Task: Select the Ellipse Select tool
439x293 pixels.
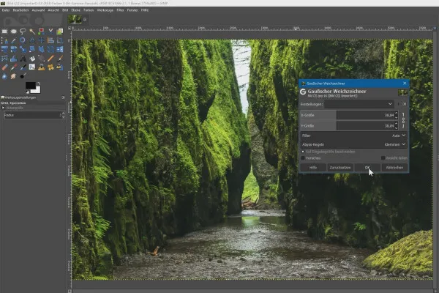Action: tap(13, 31)
